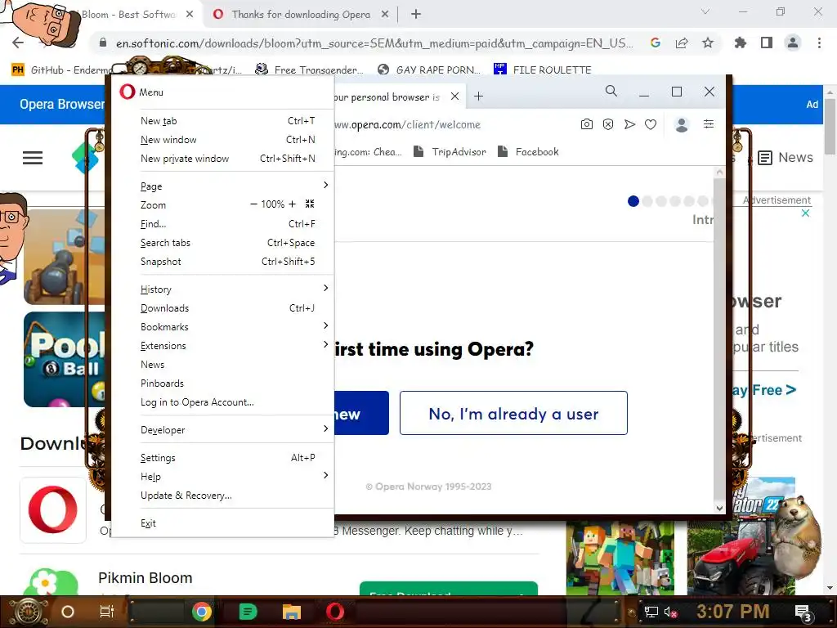Screen dimensions: 837x628
Task: Click News link on Softonic page
Action: [x=786, y=158]
